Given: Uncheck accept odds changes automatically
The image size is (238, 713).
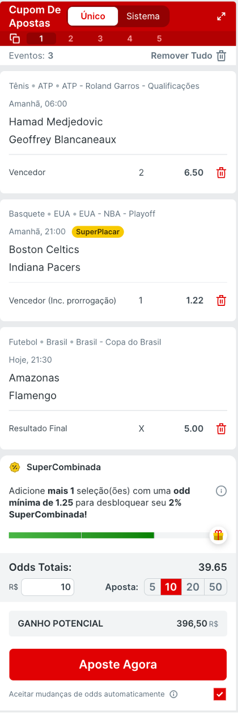Looking at the screenshot, I should point(220,694).
